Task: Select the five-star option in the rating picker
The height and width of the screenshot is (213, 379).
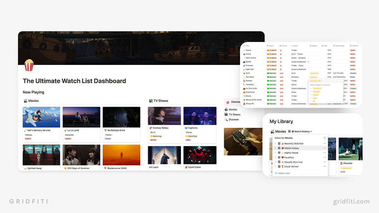Action: 317,88
